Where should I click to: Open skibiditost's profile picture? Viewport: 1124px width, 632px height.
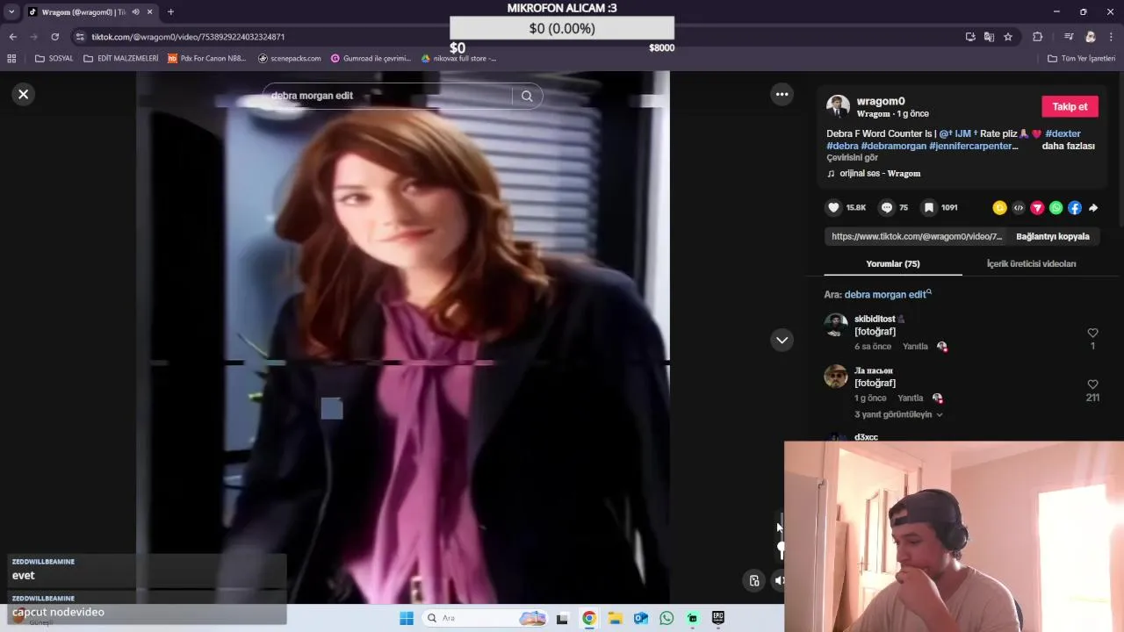836,326
